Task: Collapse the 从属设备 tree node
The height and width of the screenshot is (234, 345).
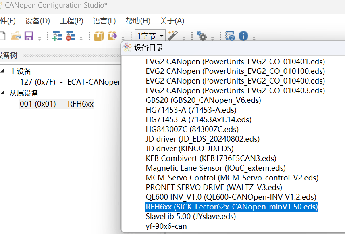Action: click(3, 93)
